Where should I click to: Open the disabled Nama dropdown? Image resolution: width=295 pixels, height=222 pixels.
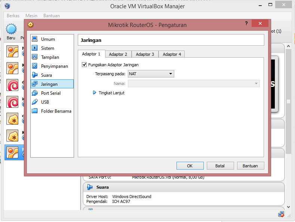(194, 83)
